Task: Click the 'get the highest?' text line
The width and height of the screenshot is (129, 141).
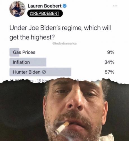Action: (32, 38)
